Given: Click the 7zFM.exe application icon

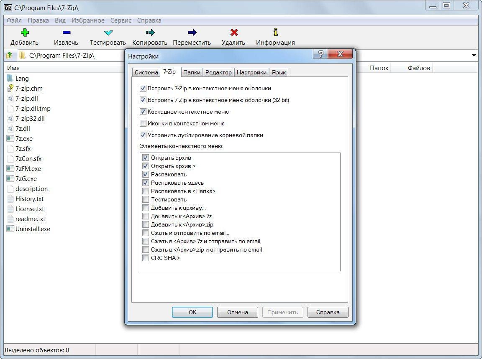Looking at the screenshot, I should pyautogui.click(x=10, y=168).
